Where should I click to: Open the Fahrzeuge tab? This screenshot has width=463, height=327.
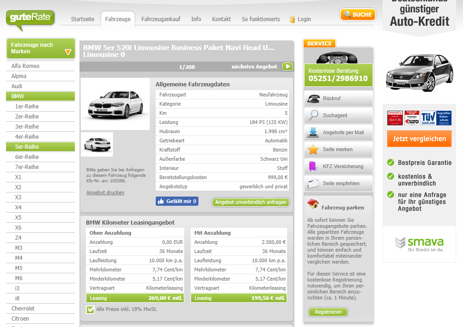click(118, 19)
